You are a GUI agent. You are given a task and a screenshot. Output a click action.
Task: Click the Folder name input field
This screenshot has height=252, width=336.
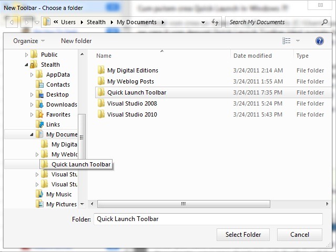(x=208, y=219)
